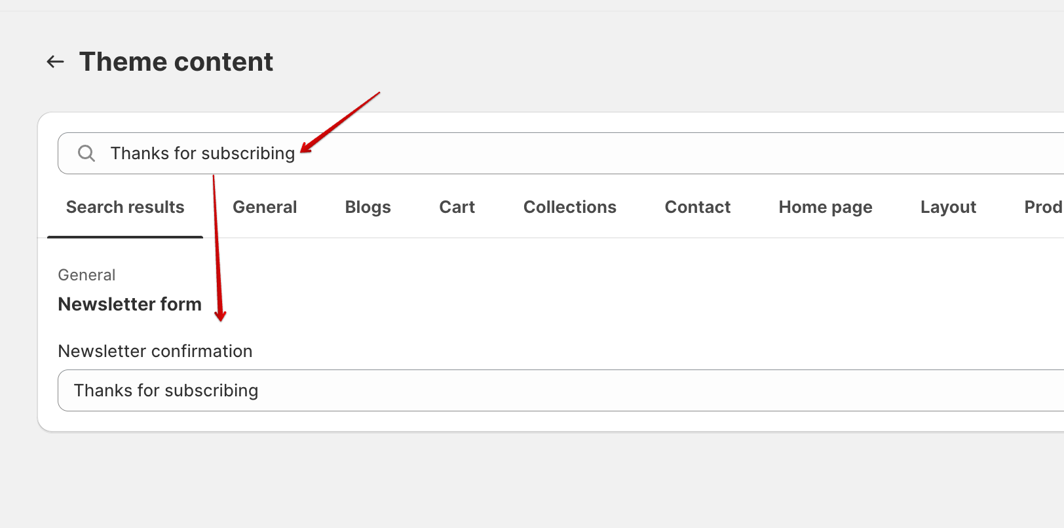Select the Blogs tab
Viewport: 1064px width, 528px height.
[x=368, y=207]
